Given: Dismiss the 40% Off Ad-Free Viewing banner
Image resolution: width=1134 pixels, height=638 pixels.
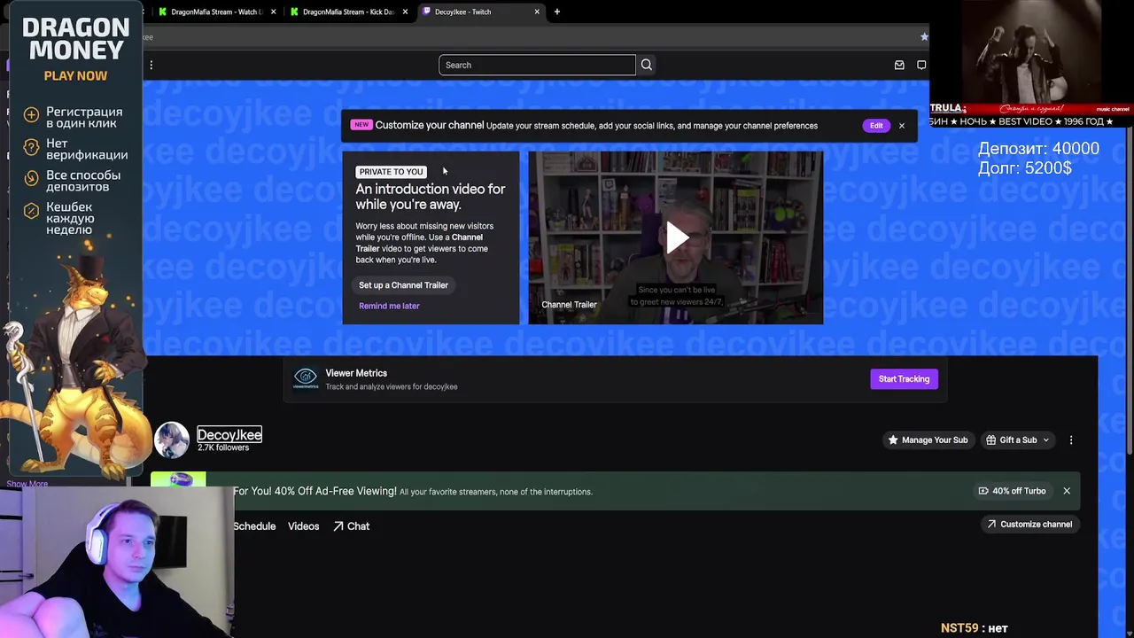Looking at the screenshot, I should 1067,491.
